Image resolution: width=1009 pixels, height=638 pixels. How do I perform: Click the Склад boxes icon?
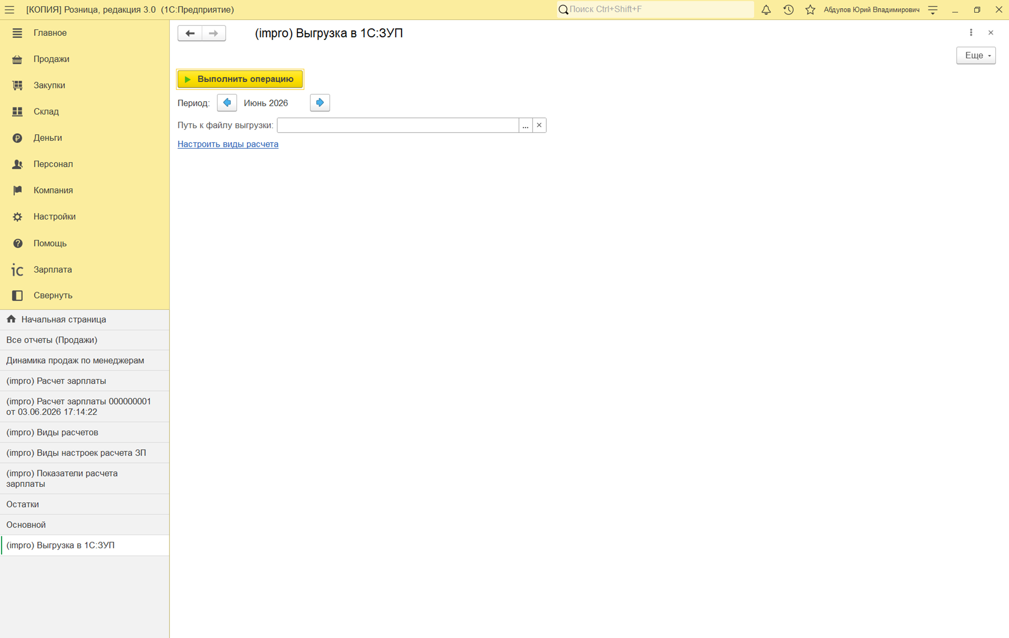(x=17, y=111)
